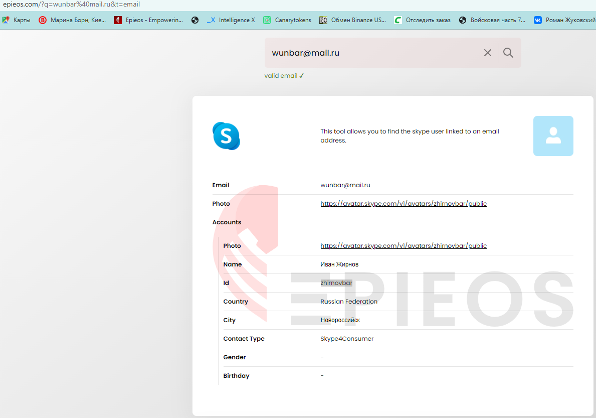Open the Карты maps bookmark
This screenshot has width=596, height=418.
tap(16, 20)
